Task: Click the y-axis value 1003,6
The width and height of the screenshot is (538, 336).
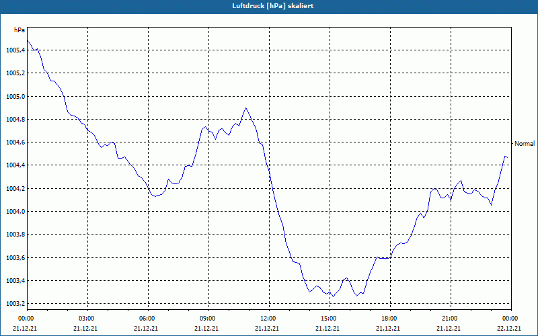Action: tap(15, 258)
